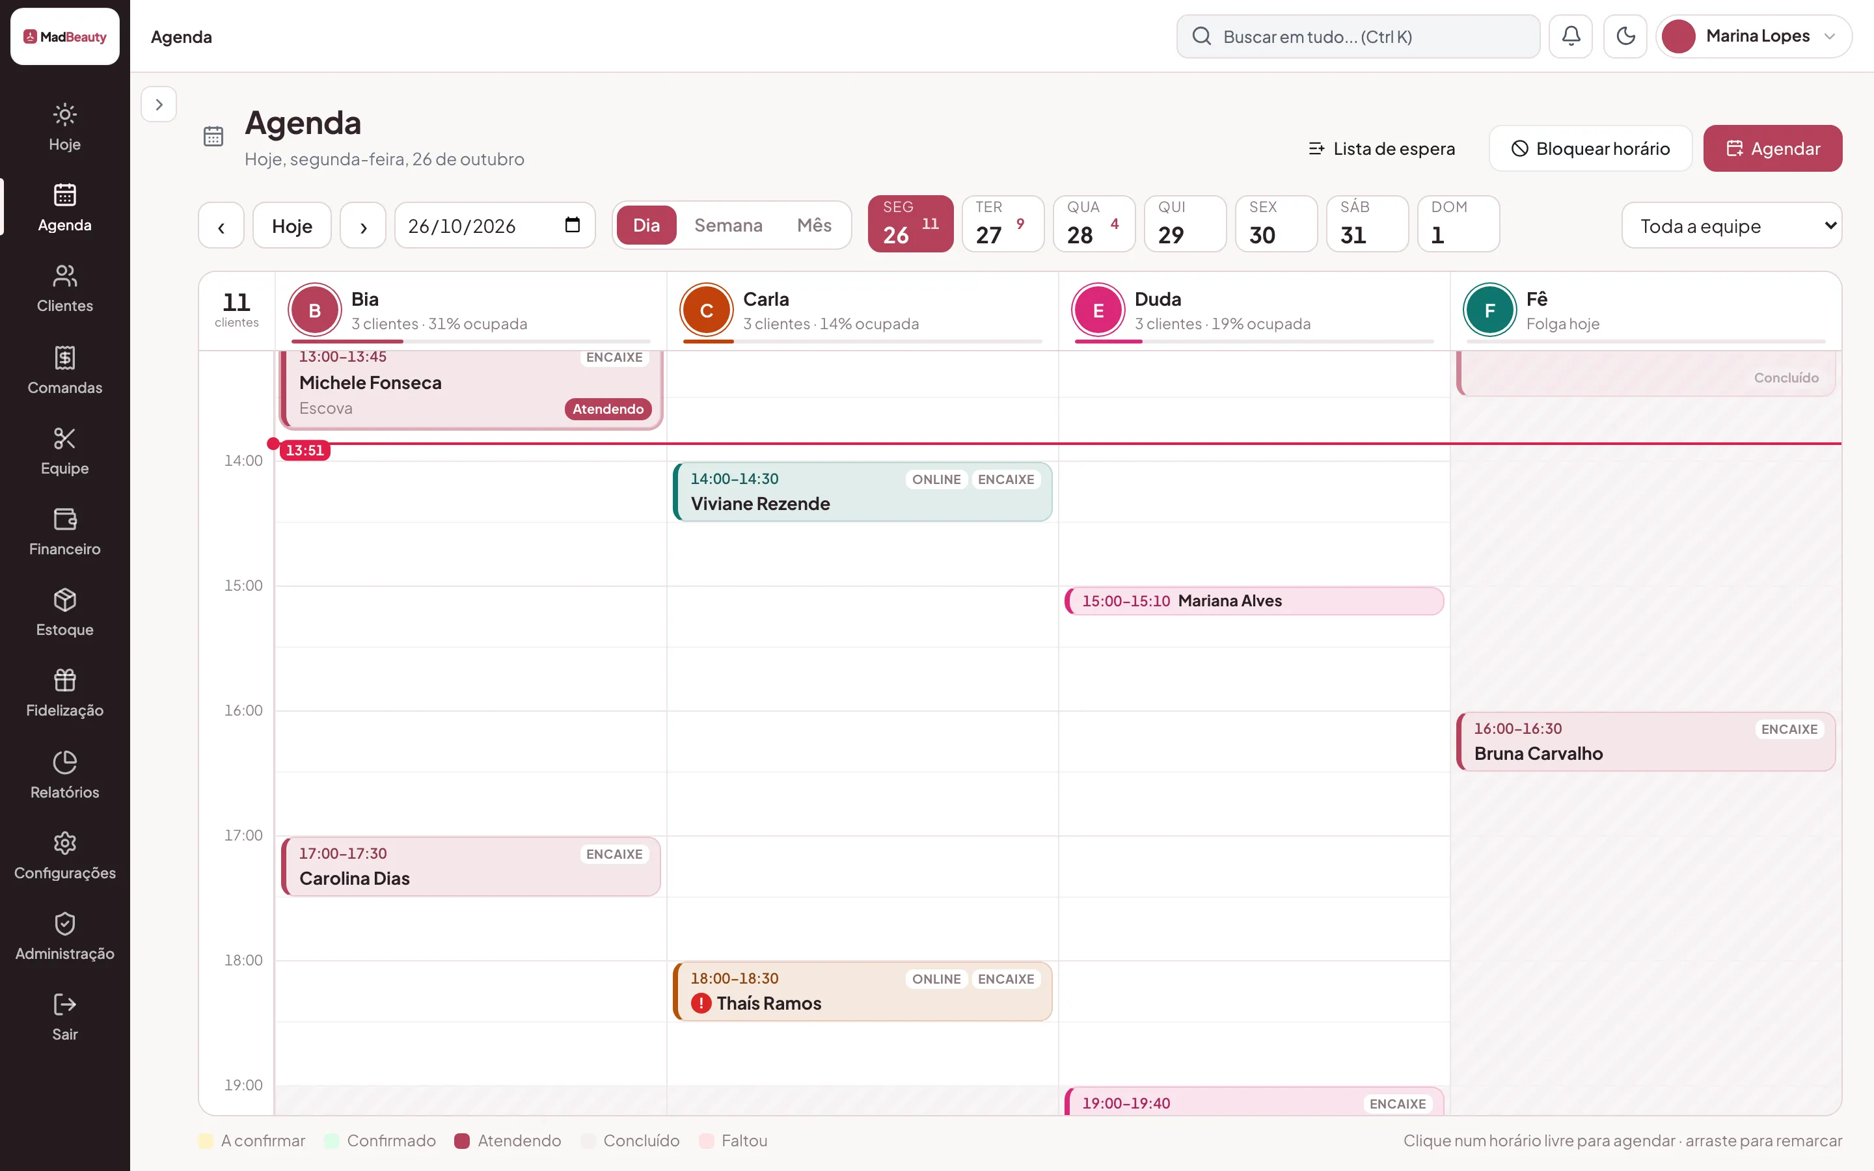
Task: Open Toda a equipe team filter
Action: click(1731, 225)
